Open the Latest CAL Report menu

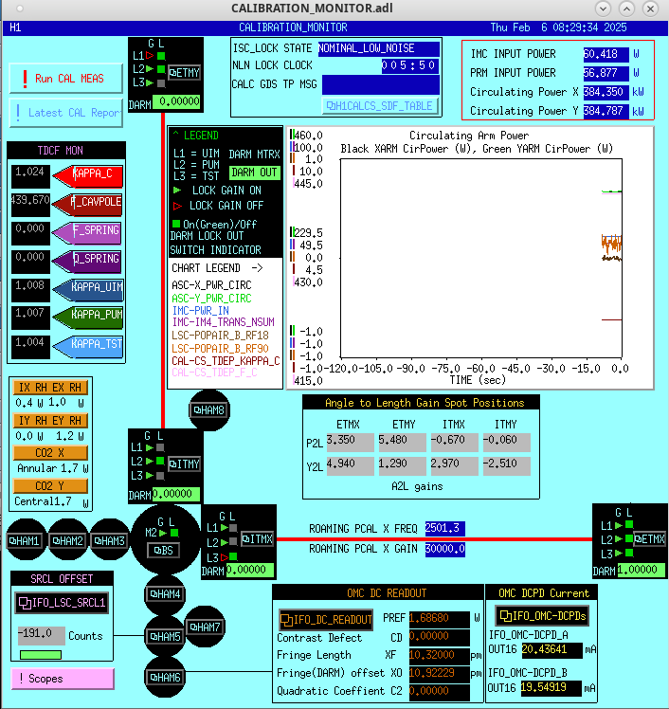point(66,113)
